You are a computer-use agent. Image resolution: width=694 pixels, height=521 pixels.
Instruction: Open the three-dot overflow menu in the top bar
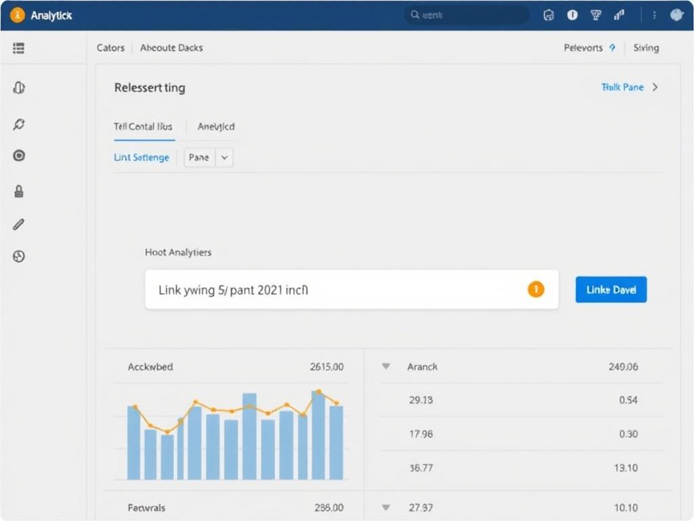click(655, 14)
